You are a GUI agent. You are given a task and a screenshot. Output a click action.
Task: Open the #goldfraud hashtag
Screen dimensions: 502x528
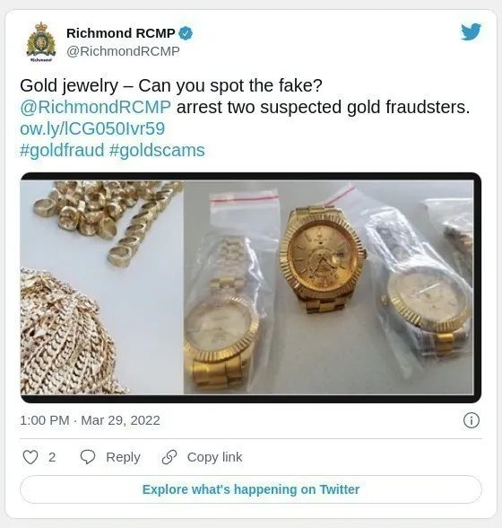click(62, 150)
